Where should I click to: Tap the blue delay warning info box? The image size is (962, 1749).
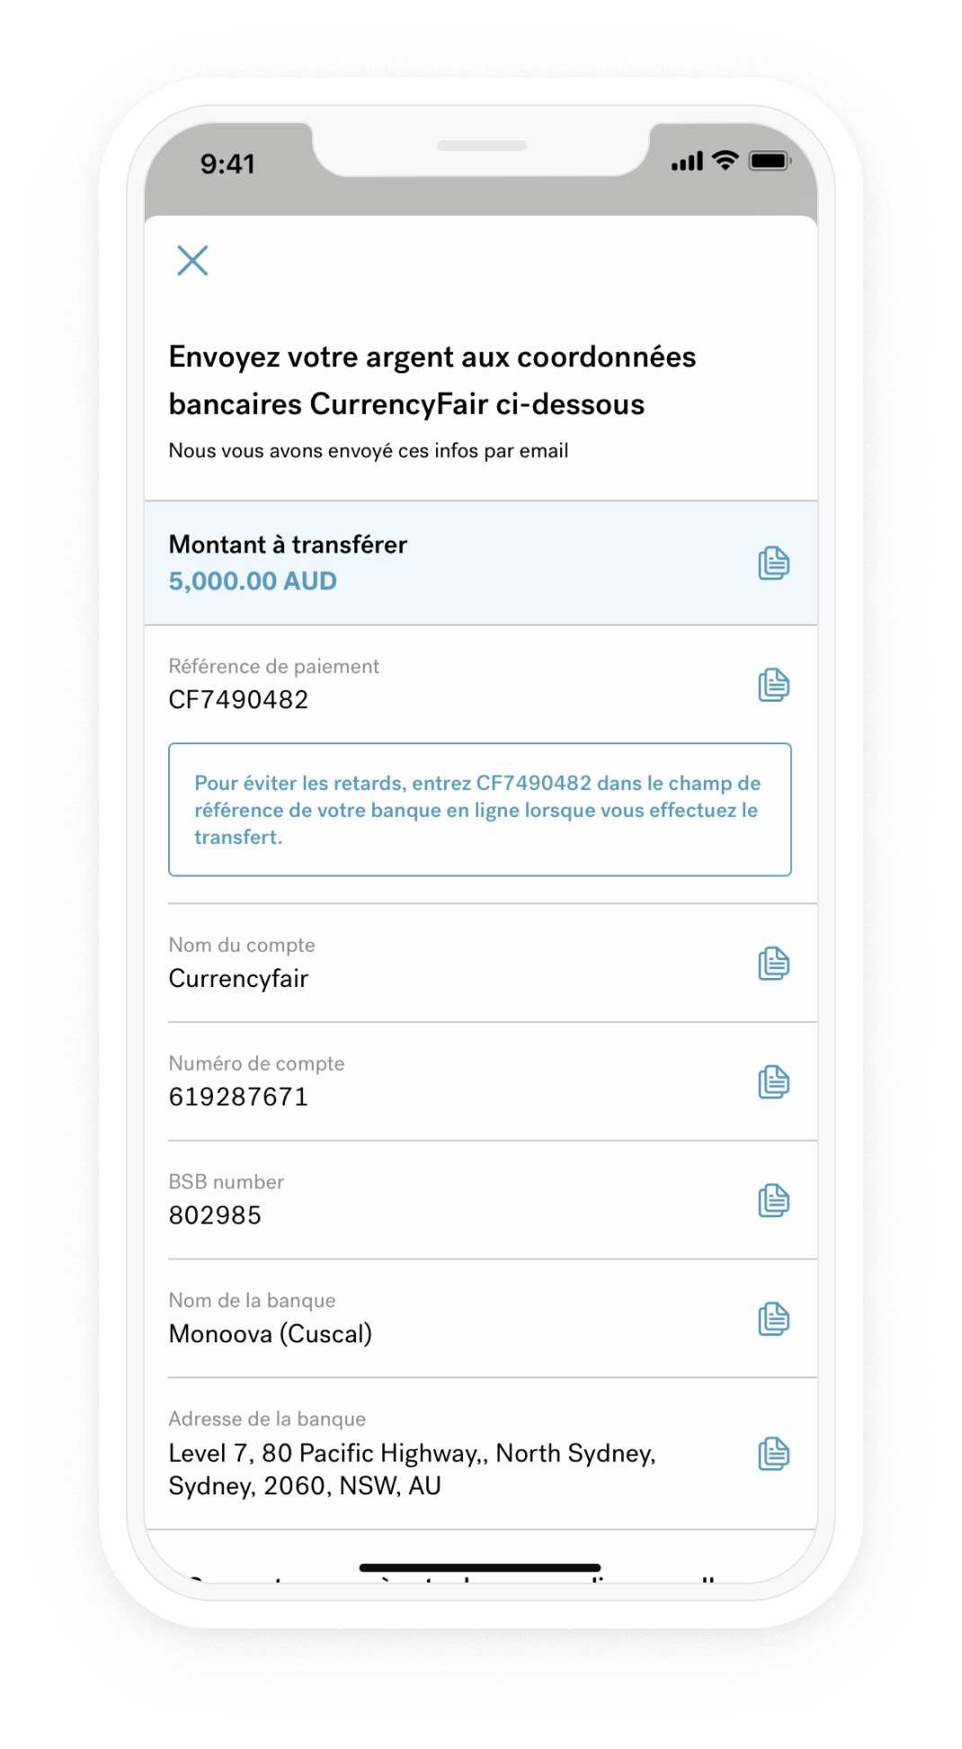tap(480, 809)
